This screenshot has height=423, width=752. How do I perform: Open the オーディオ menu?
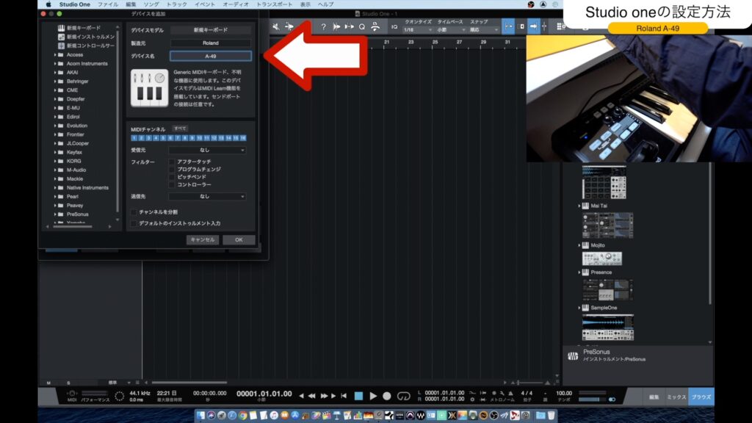pyautogui.click(x=236, y=4)
